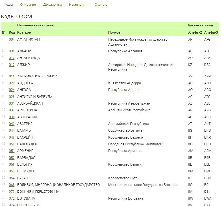The height and width of the screenshot is (206, 221).
Task: Select full name Народная Республика Бангладеш
Action: [x=135, y=144]
